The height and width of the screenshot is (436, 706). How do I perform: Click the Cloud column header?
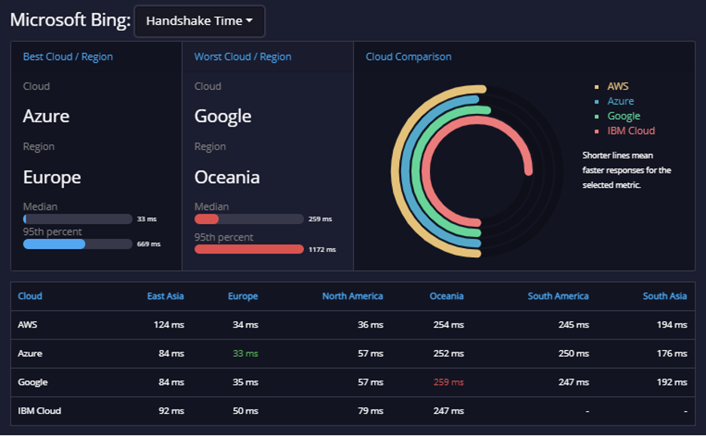tap(29, 296)
